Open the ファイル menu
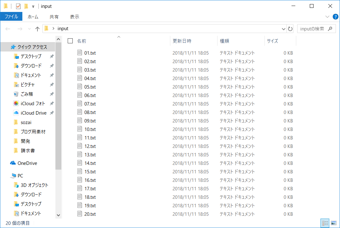This screenshot has width=340, height=228. pyautogui.click(x=11, y=17)
